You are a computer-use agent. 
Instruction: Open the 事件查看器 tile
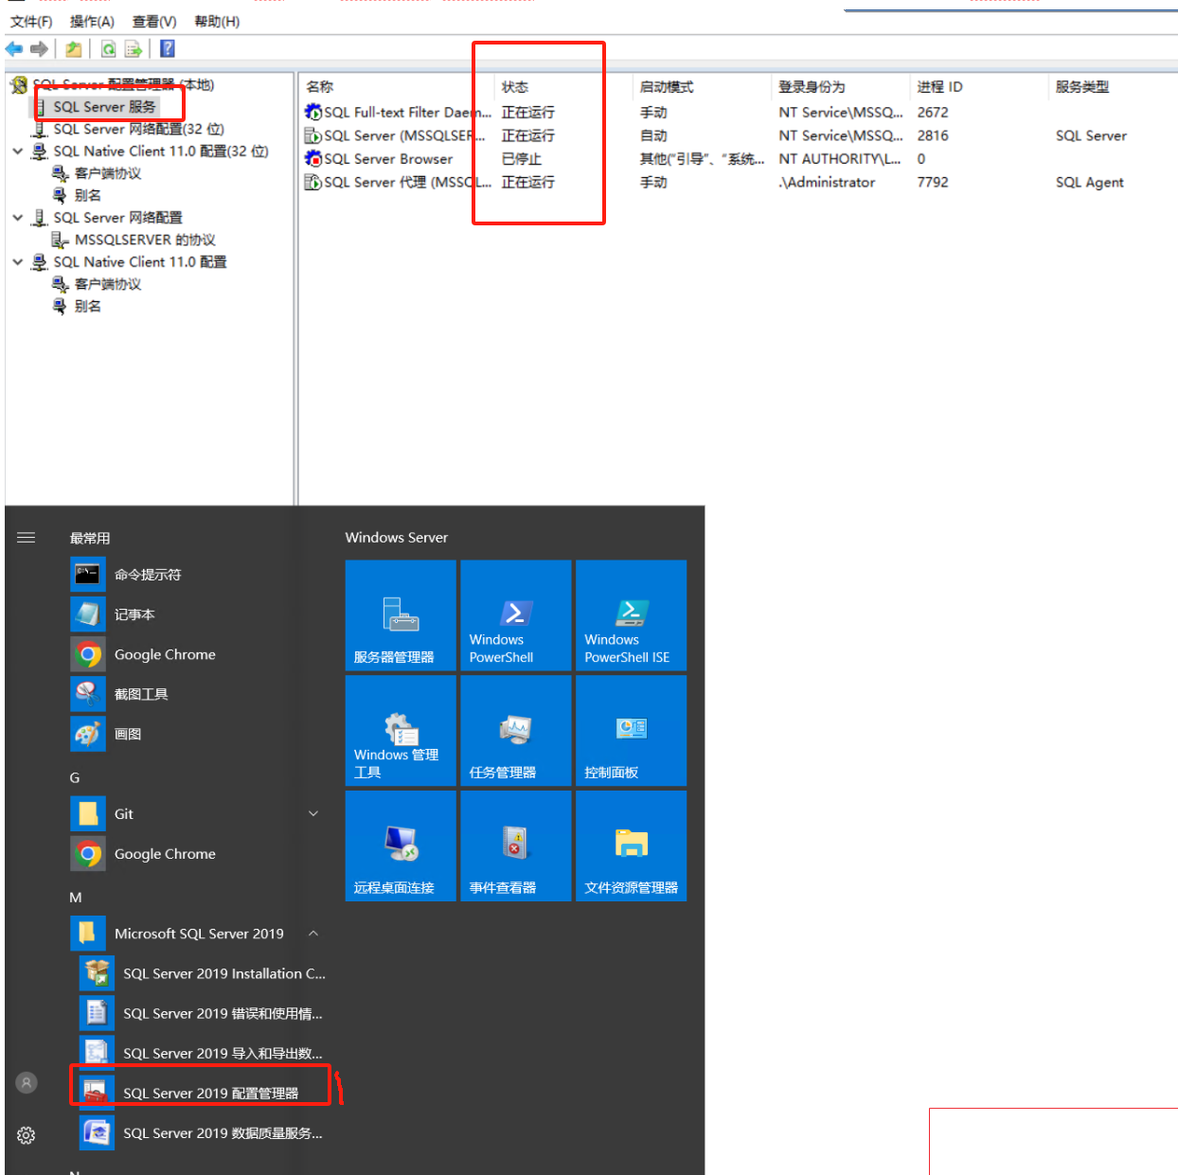tap(516, 846)
